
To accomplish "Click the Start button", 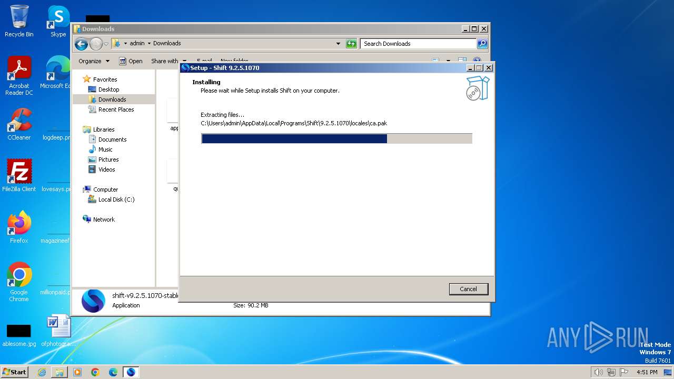I will click(x=15, y=372).
